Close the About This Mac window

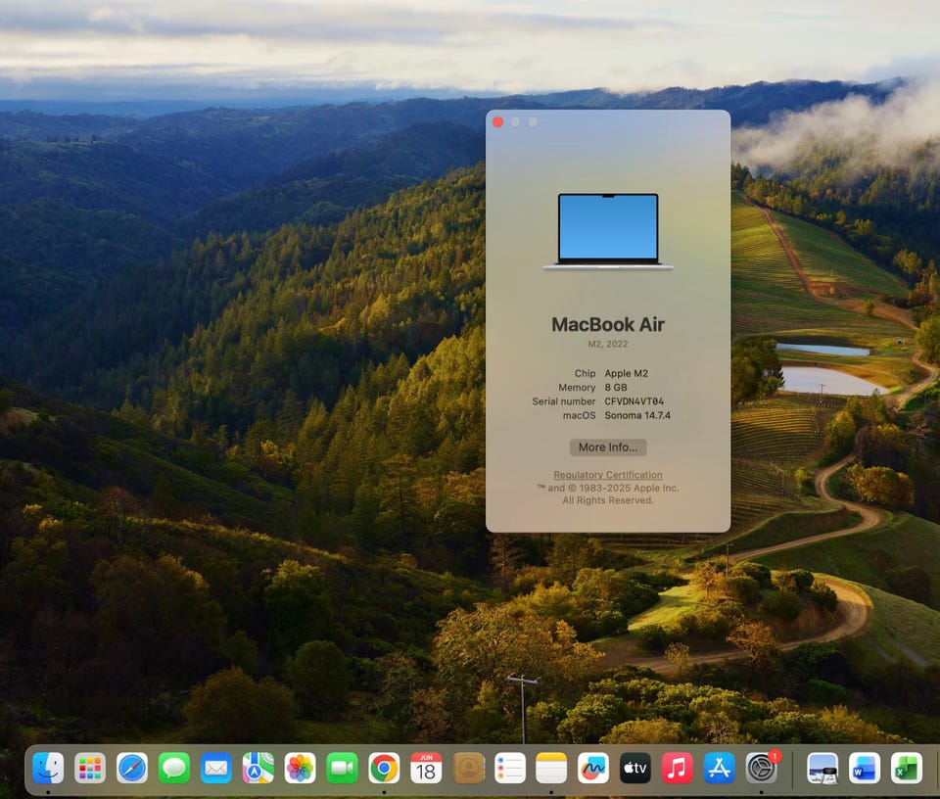click(x=497, y=122)
